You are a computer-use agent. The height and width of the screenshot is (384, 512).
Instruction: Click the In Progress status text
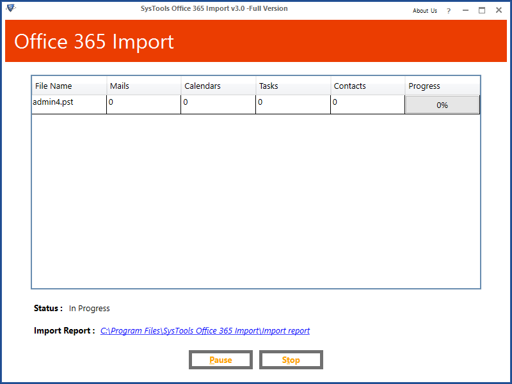coord(89,309)
